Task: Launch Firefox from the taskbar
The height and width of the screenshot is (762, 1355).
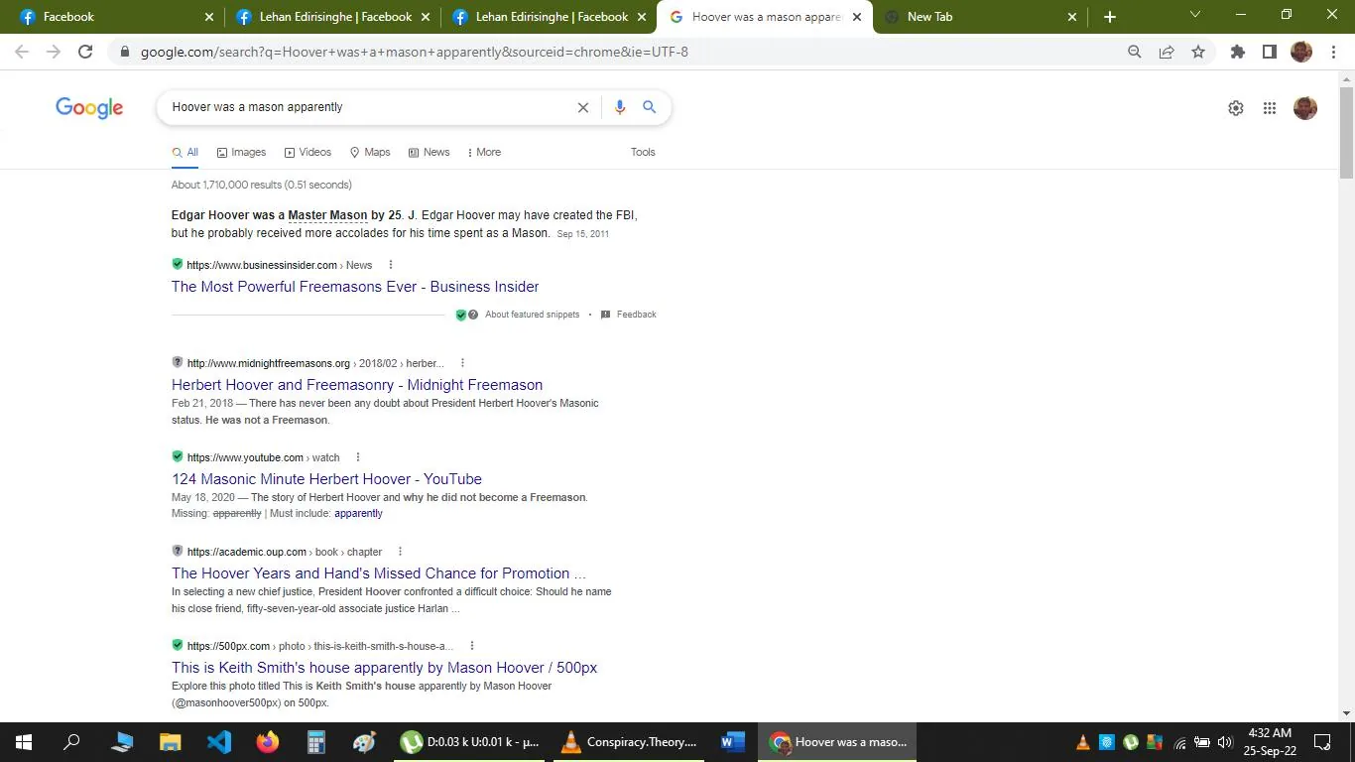Action: [x=266, y=741]
